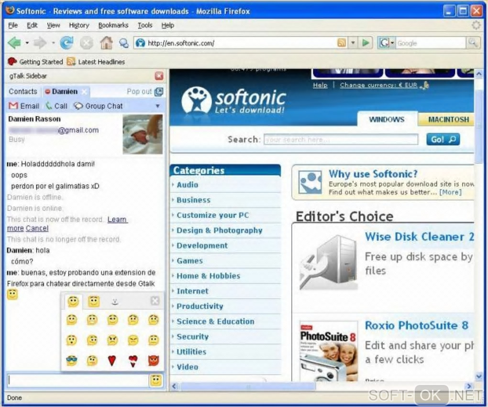Open the Security category
488x407 pixels.
tap(192, 336)
